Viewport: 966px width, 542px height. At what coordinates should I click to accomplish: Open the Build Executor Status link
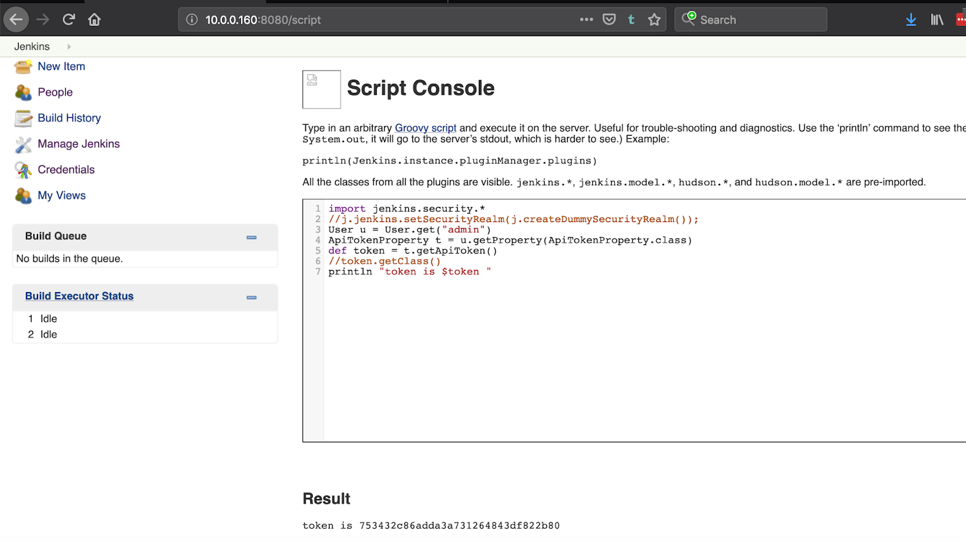[x=79, y=296]
